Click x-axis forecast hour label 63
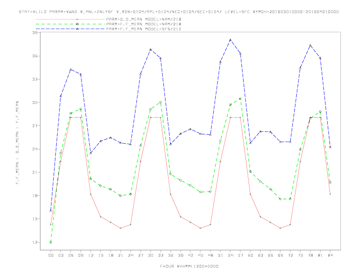Viewport: 360px width, 278px height. [260, 255]
